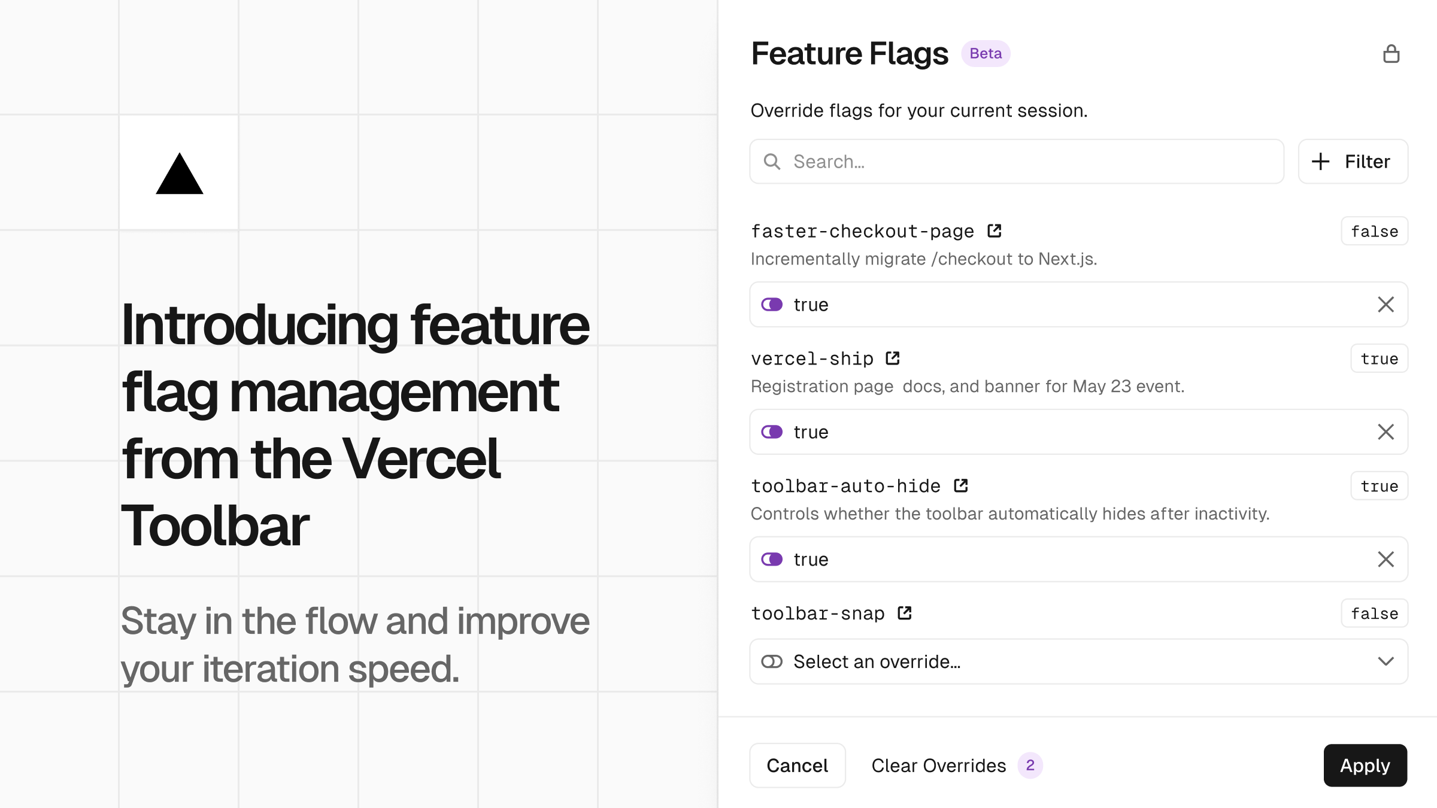The image size is (1437, 808).
Task: Toggle the vercel-ship override switch
Action: pyautogui.click(x=772, y=432)
